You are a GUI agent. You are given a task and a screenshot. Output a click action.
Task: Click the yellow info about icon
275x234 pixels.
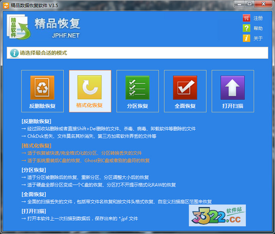pyautogui.click(x=246, y=38)
